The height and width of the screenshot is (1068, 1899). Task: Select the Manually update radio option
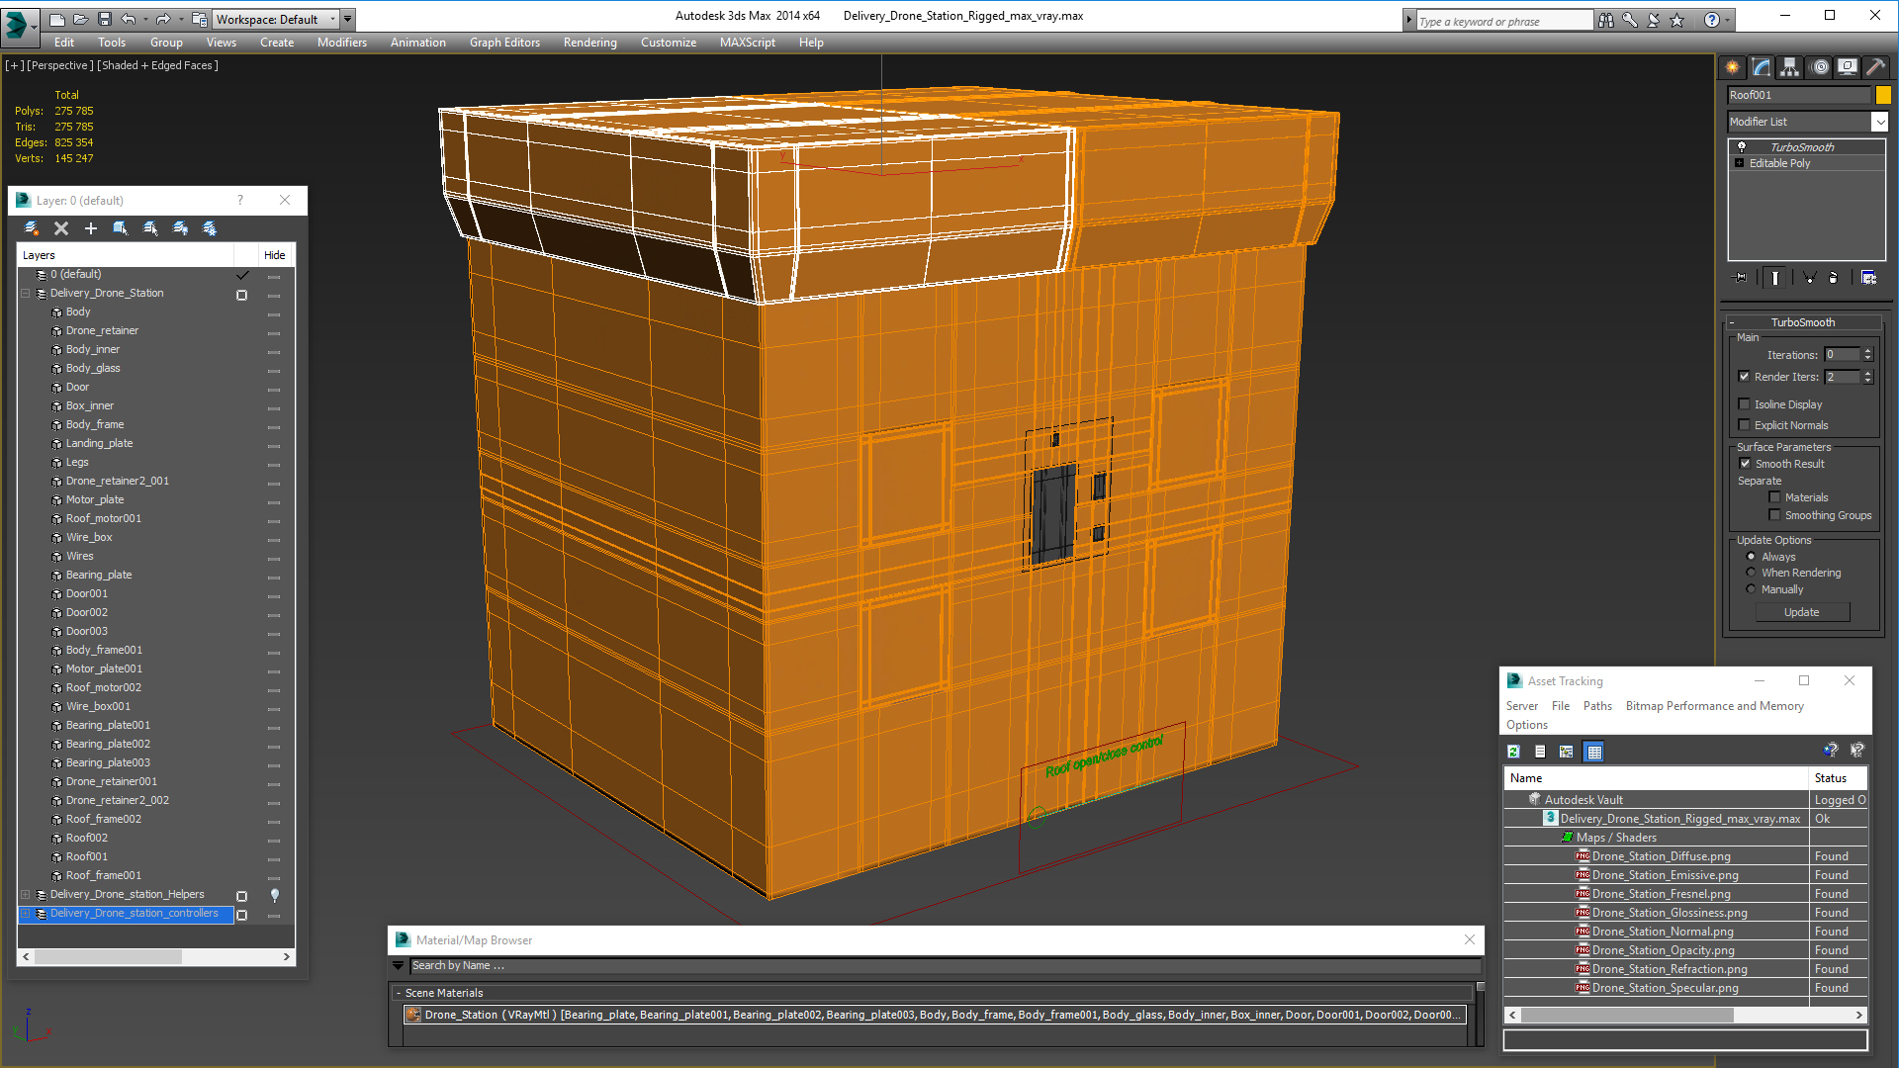point(1751,589)
